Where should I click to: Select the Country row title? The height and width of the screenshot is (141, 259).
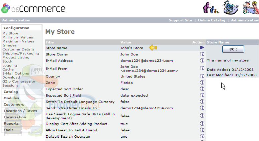point(53,77)
